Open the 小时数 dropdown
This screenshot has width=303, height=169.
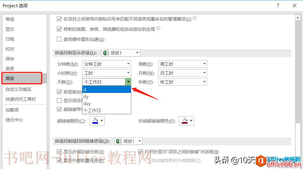point(107,73)
